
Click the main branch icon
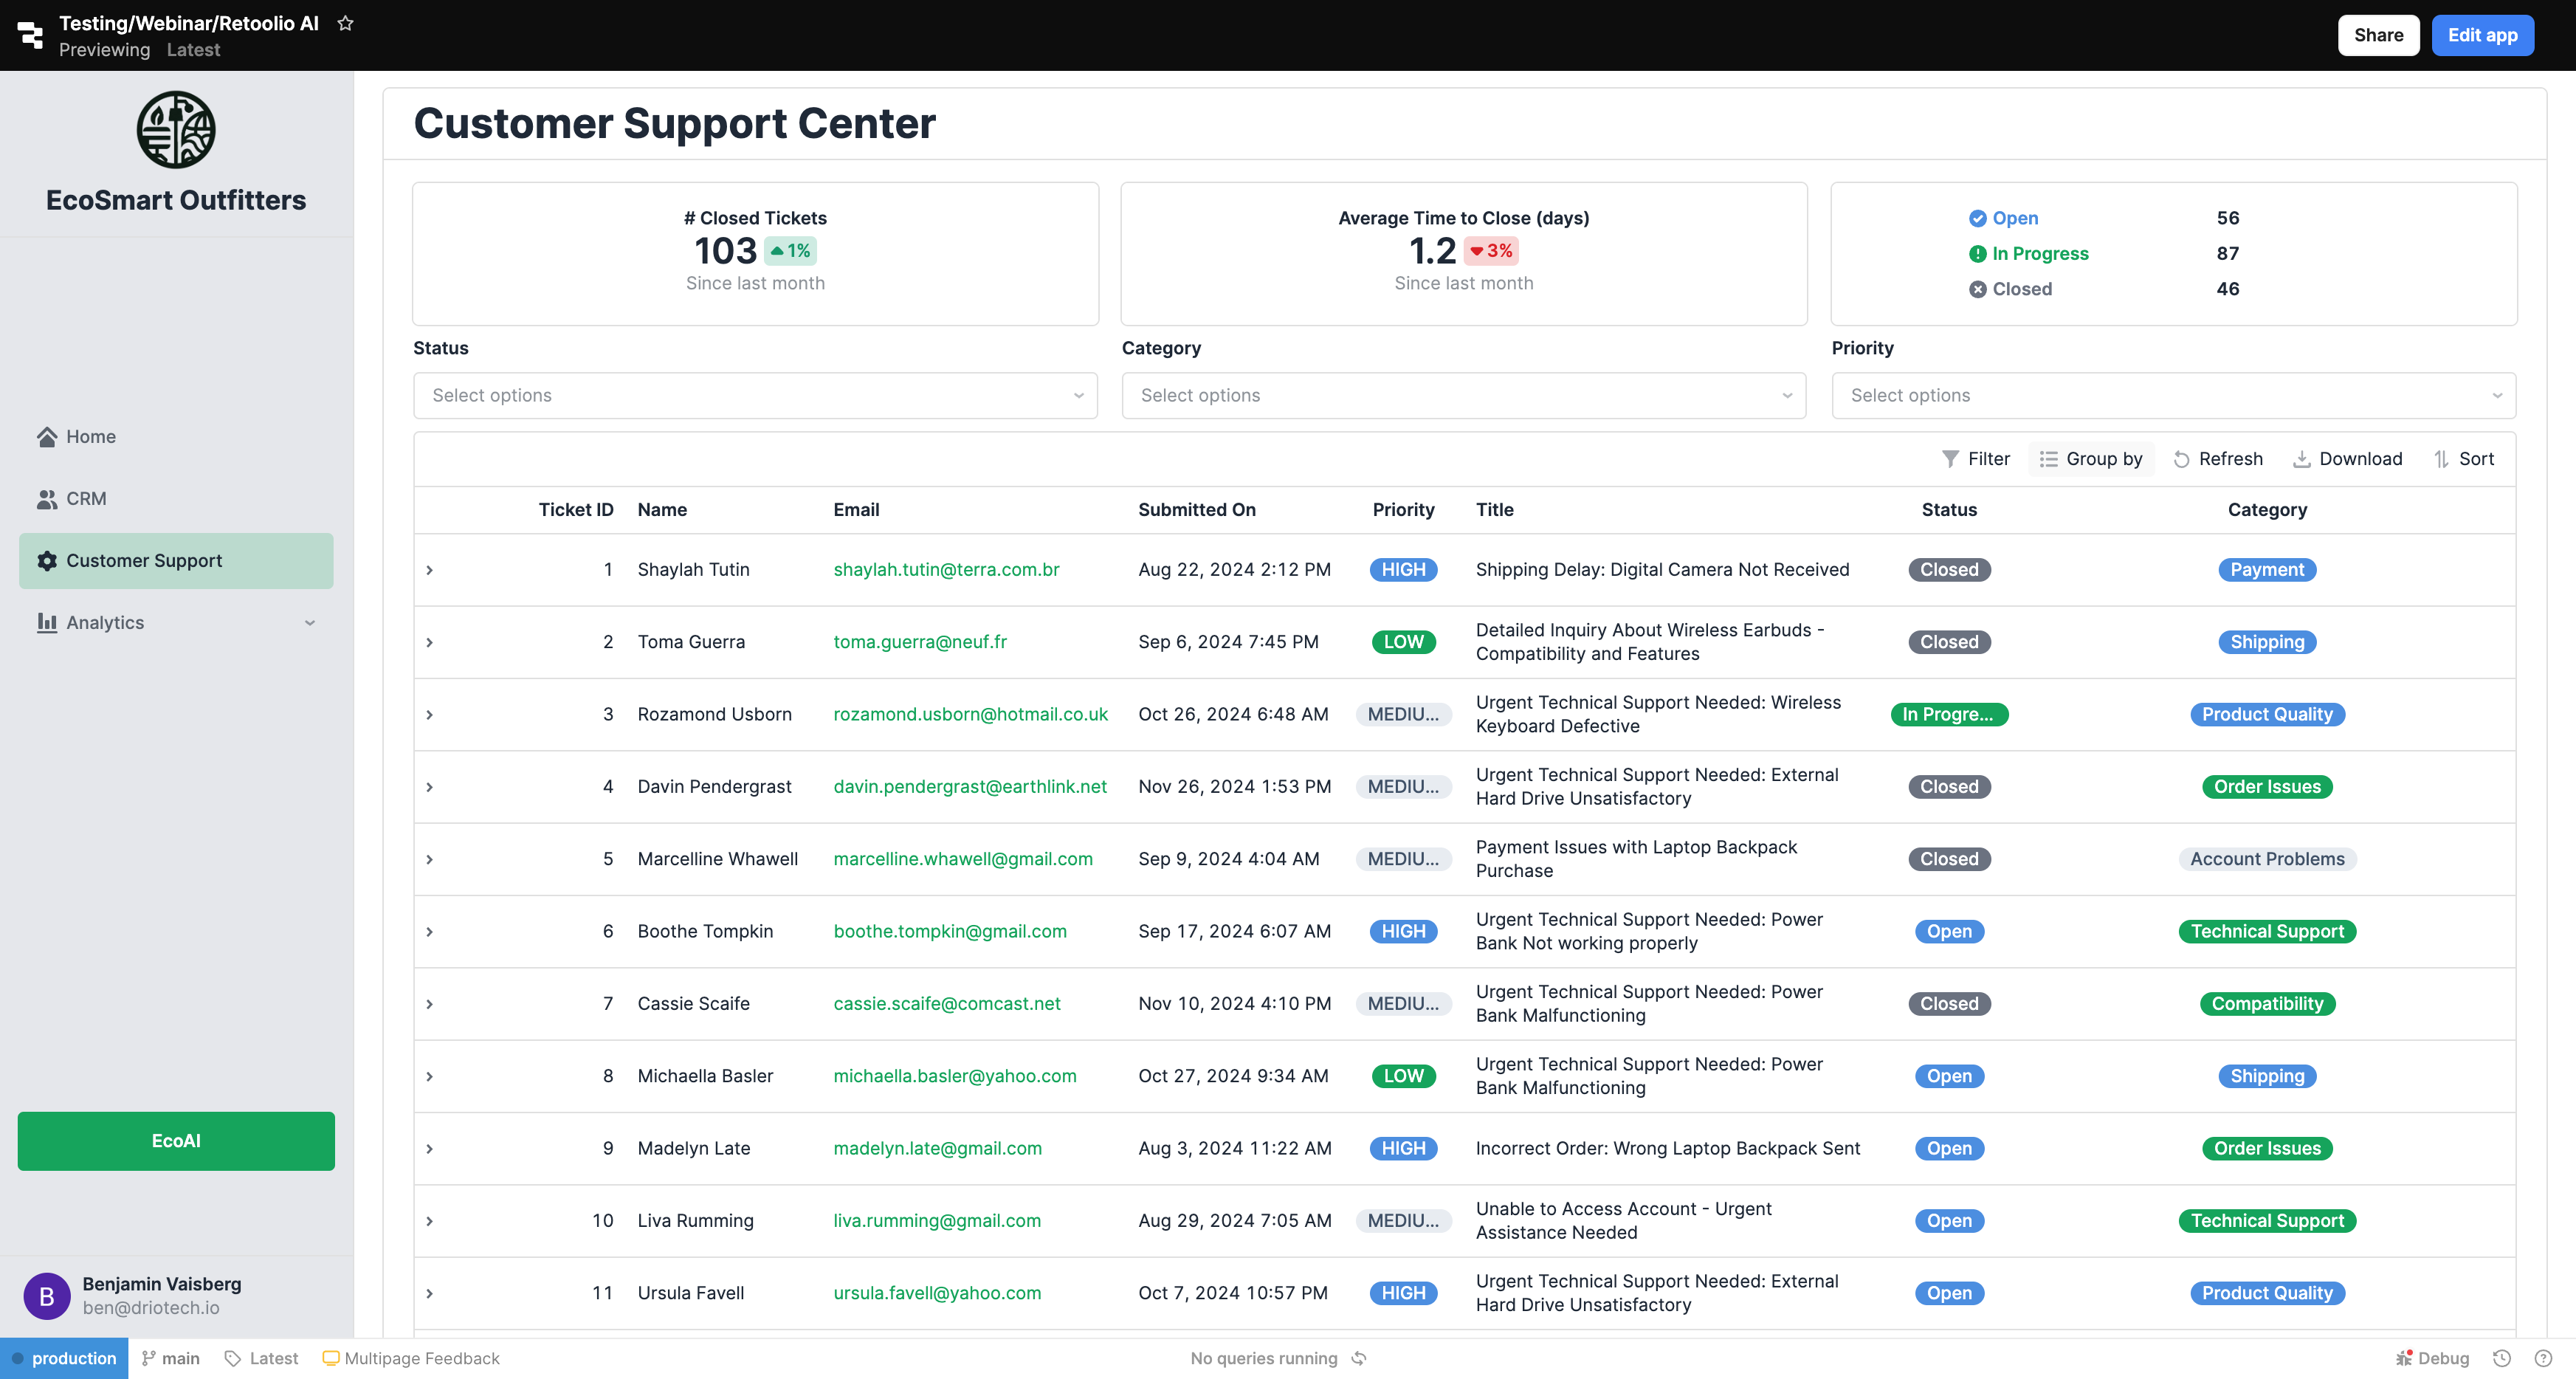pyautogui.click(x=149, y=1358)
